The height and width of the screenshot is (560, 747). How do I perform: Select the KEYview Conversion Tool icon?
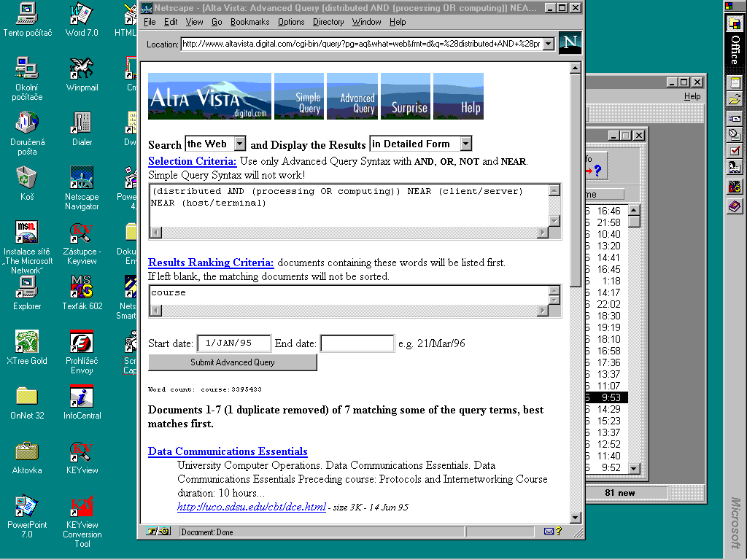(82, 521)
